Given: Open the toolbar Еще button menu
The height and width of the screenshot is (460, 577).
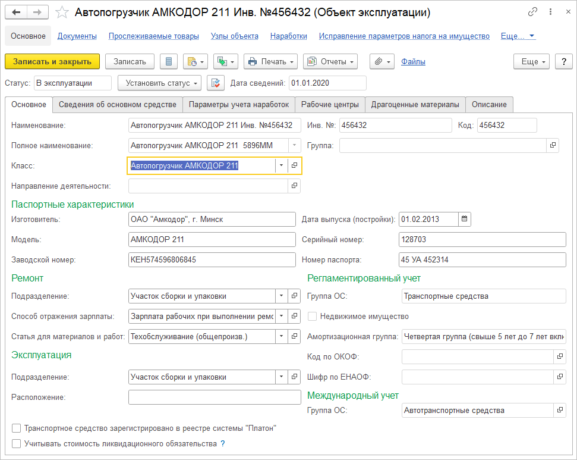Looking at the screenshot, I should click(531, 61).
